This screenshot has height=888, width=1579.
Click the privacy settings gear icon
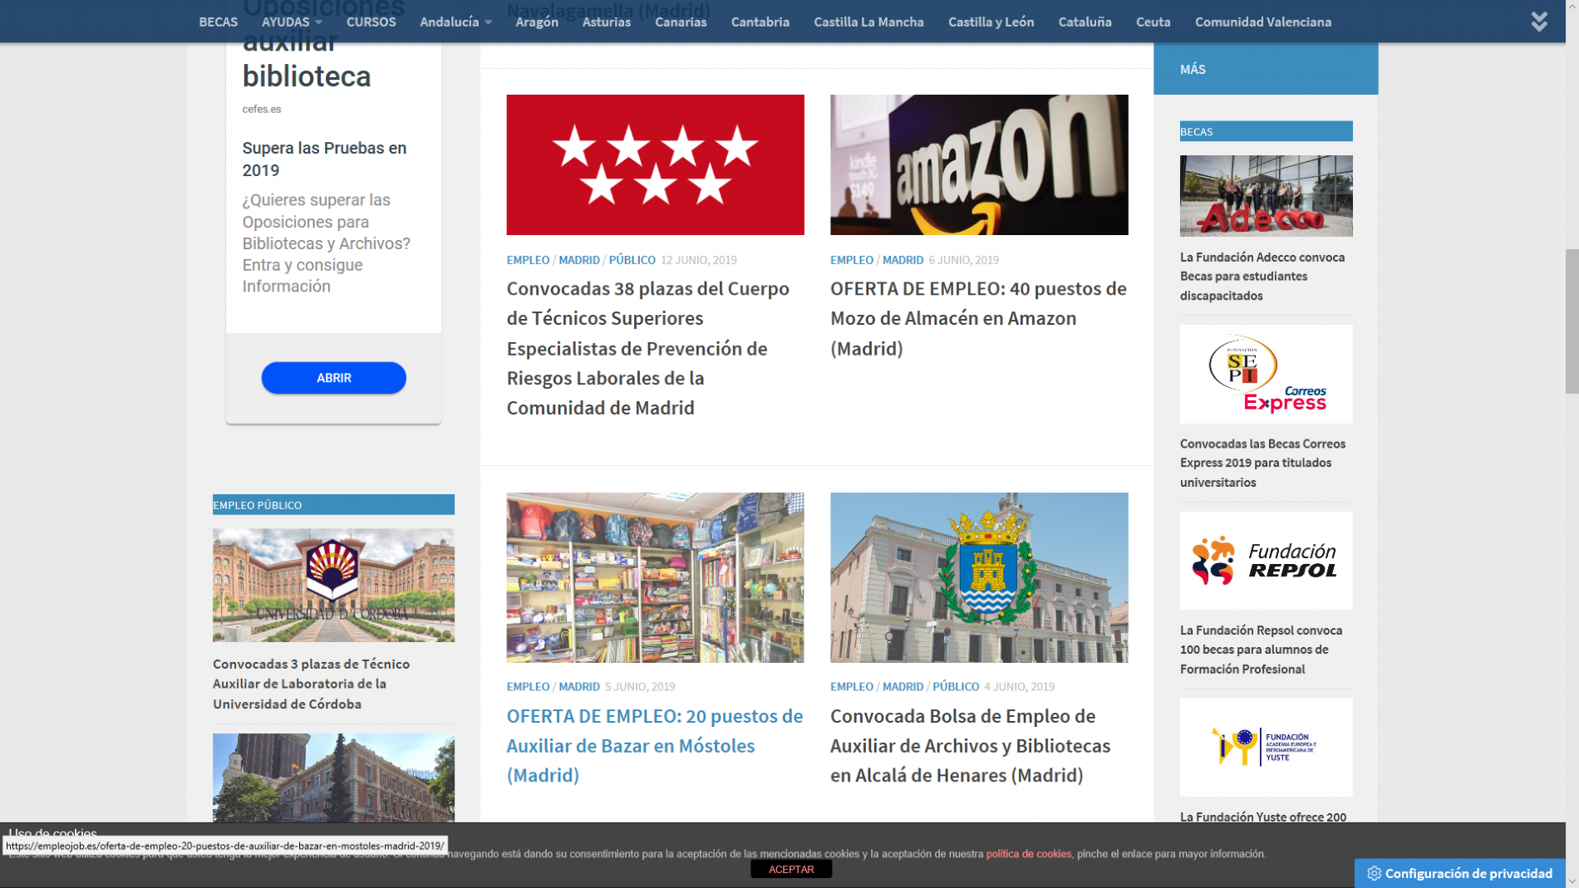[x=1374, y=873]
